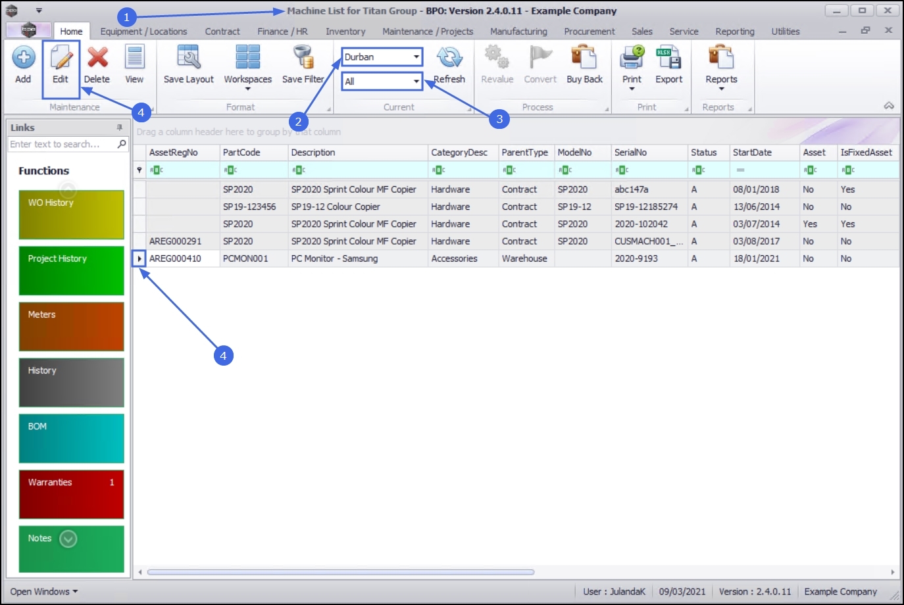Click the horizontal scrollbar thumb
904x605 pixels.
[x=341, y=572]
